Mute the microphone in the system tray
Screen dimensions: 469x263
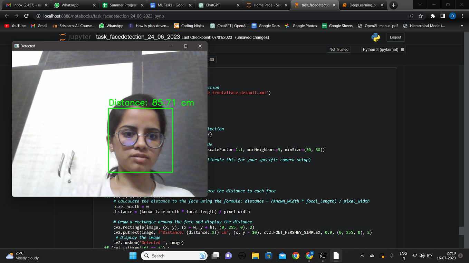pos(391,256)
